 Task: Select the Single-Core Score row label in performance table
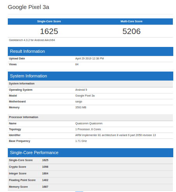coord(21,160)
